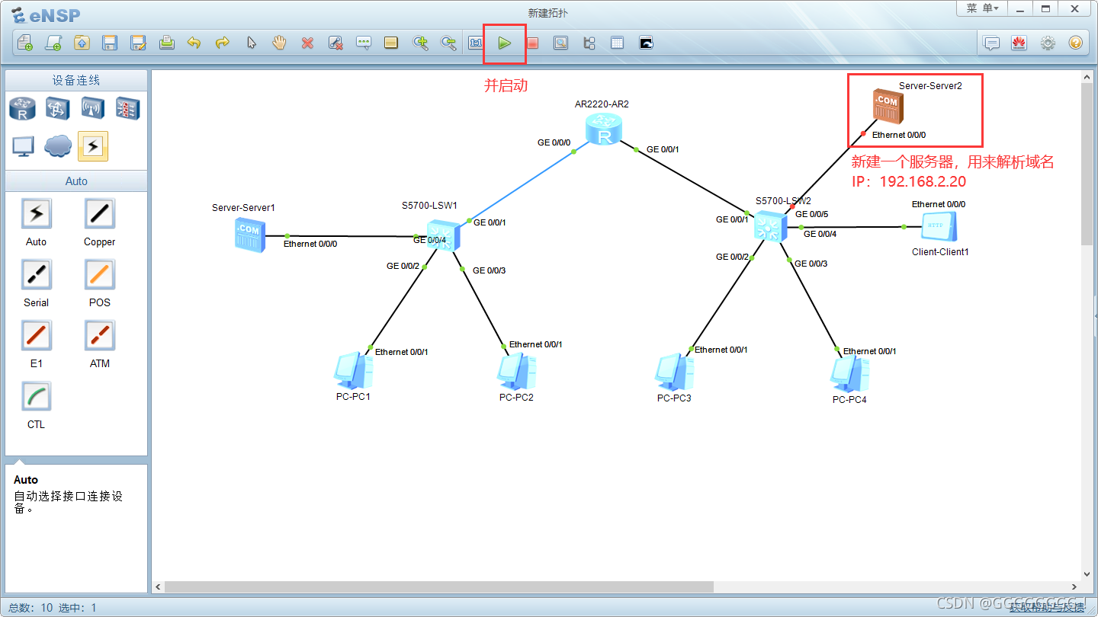
Task: Visit the Huawei official website icon
Action: pos(1019,43)
